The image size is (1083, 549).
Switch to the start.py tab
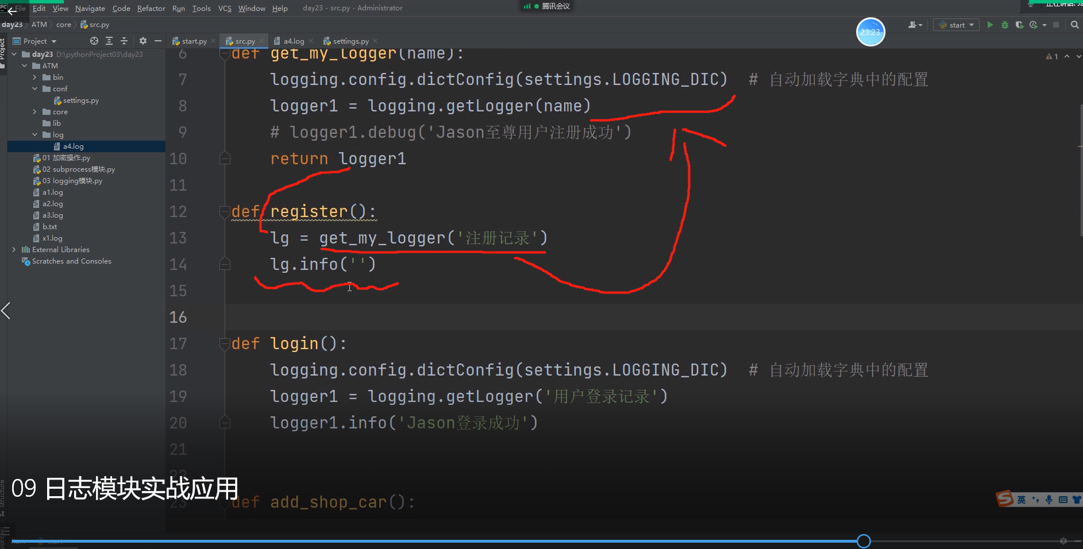pos(190,41)
